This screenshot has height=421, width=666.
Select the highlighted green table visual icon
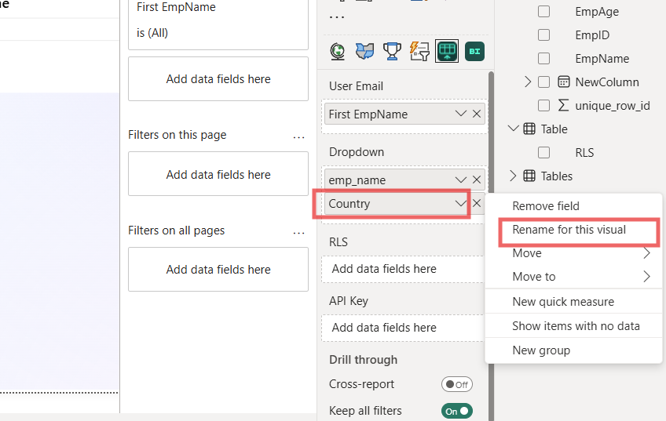tap(447, 51)
